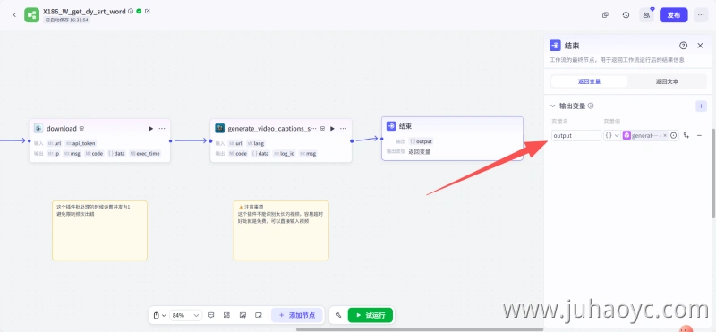Click the small icon after download title
This screenshot has width=716, height=332.
82,129
